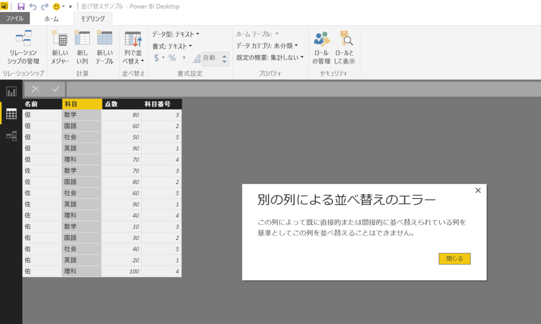Click the Undo arrow icon
Image resolution: width=541 pixels, height=324 pixels.
point(33,6)
